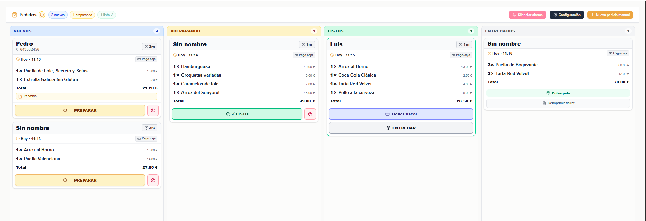Click the 'Coca-Cola Clásica' item
The image size is (646, 221).
pyautogui.click(x=357, y=75)
